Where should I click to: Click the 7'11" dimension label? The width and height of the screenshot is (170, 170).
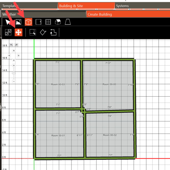point(108,63)
